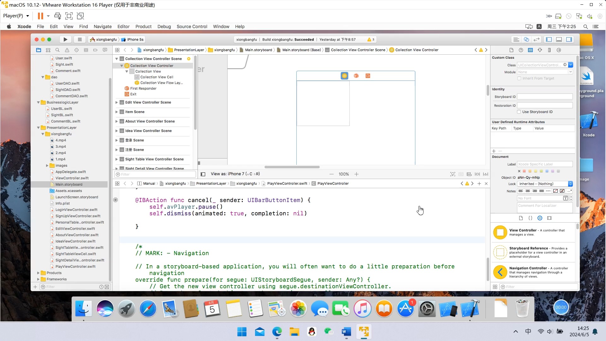The width and height of the screenshot is (606, 341).
Task: Click the PlayViewController.swift filename link
Action: coord(287,183)
